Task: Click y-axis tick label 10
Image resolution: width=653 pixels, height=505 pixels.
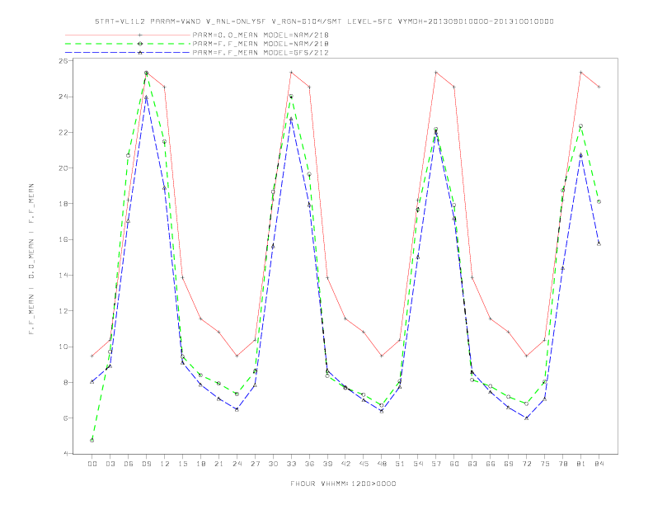Action: point(63,347)
